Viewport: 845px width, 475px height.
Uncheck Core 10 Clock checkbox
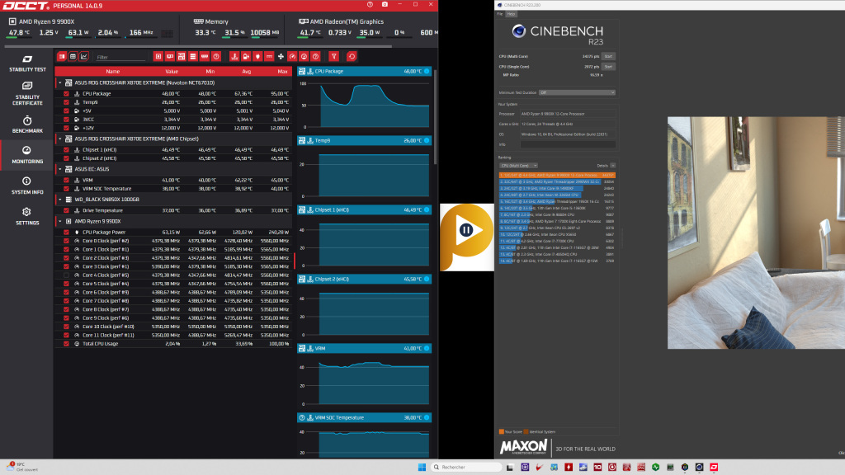[66, 327]
